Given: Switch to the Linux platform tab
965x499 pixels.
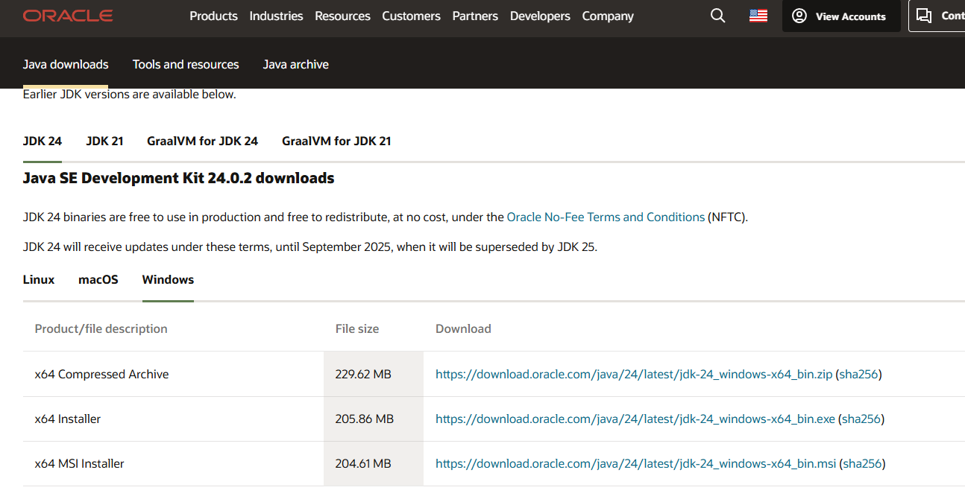Looking at the screenshot, I should 39,279.
